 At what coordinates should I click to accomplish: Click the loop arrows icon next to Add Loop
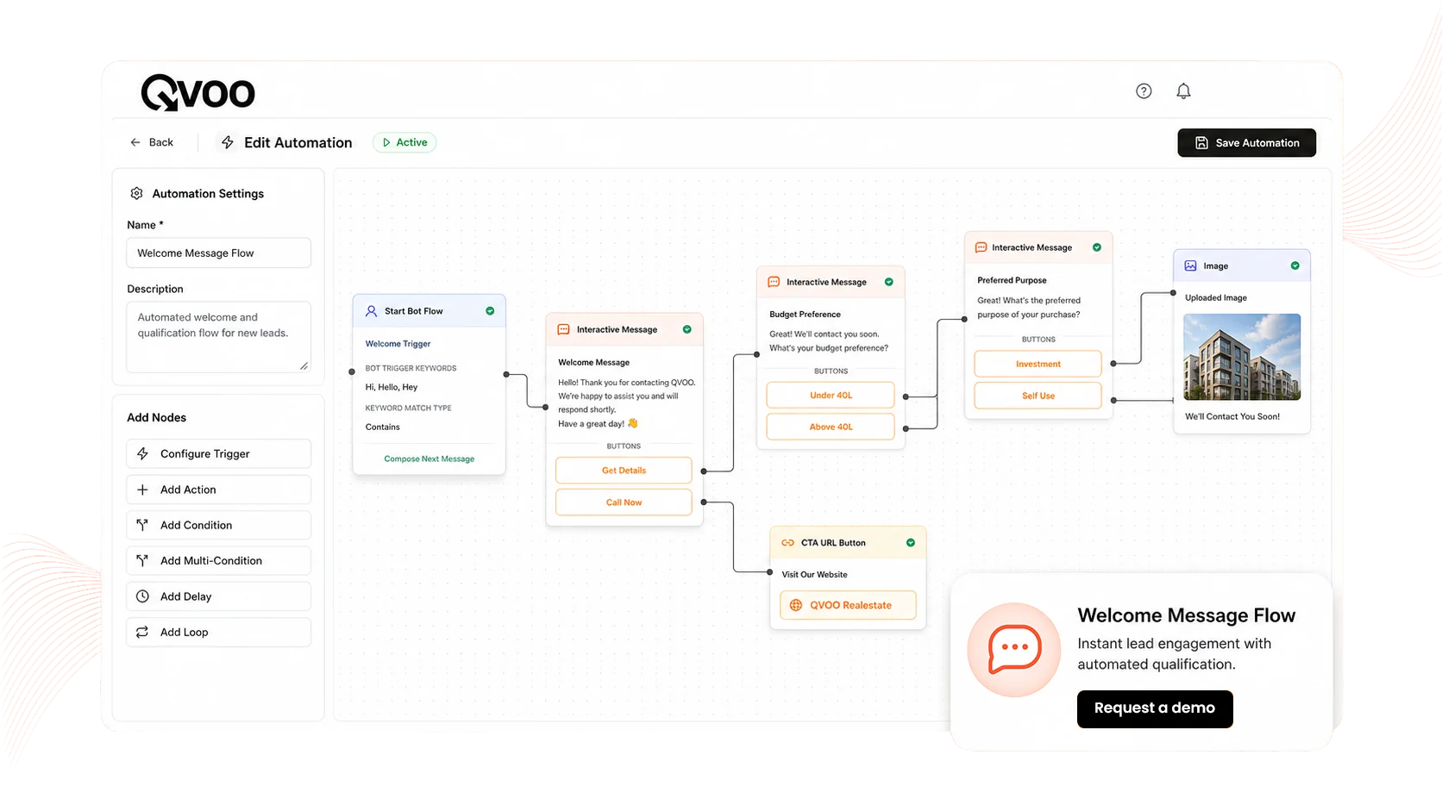pos(143,632)
